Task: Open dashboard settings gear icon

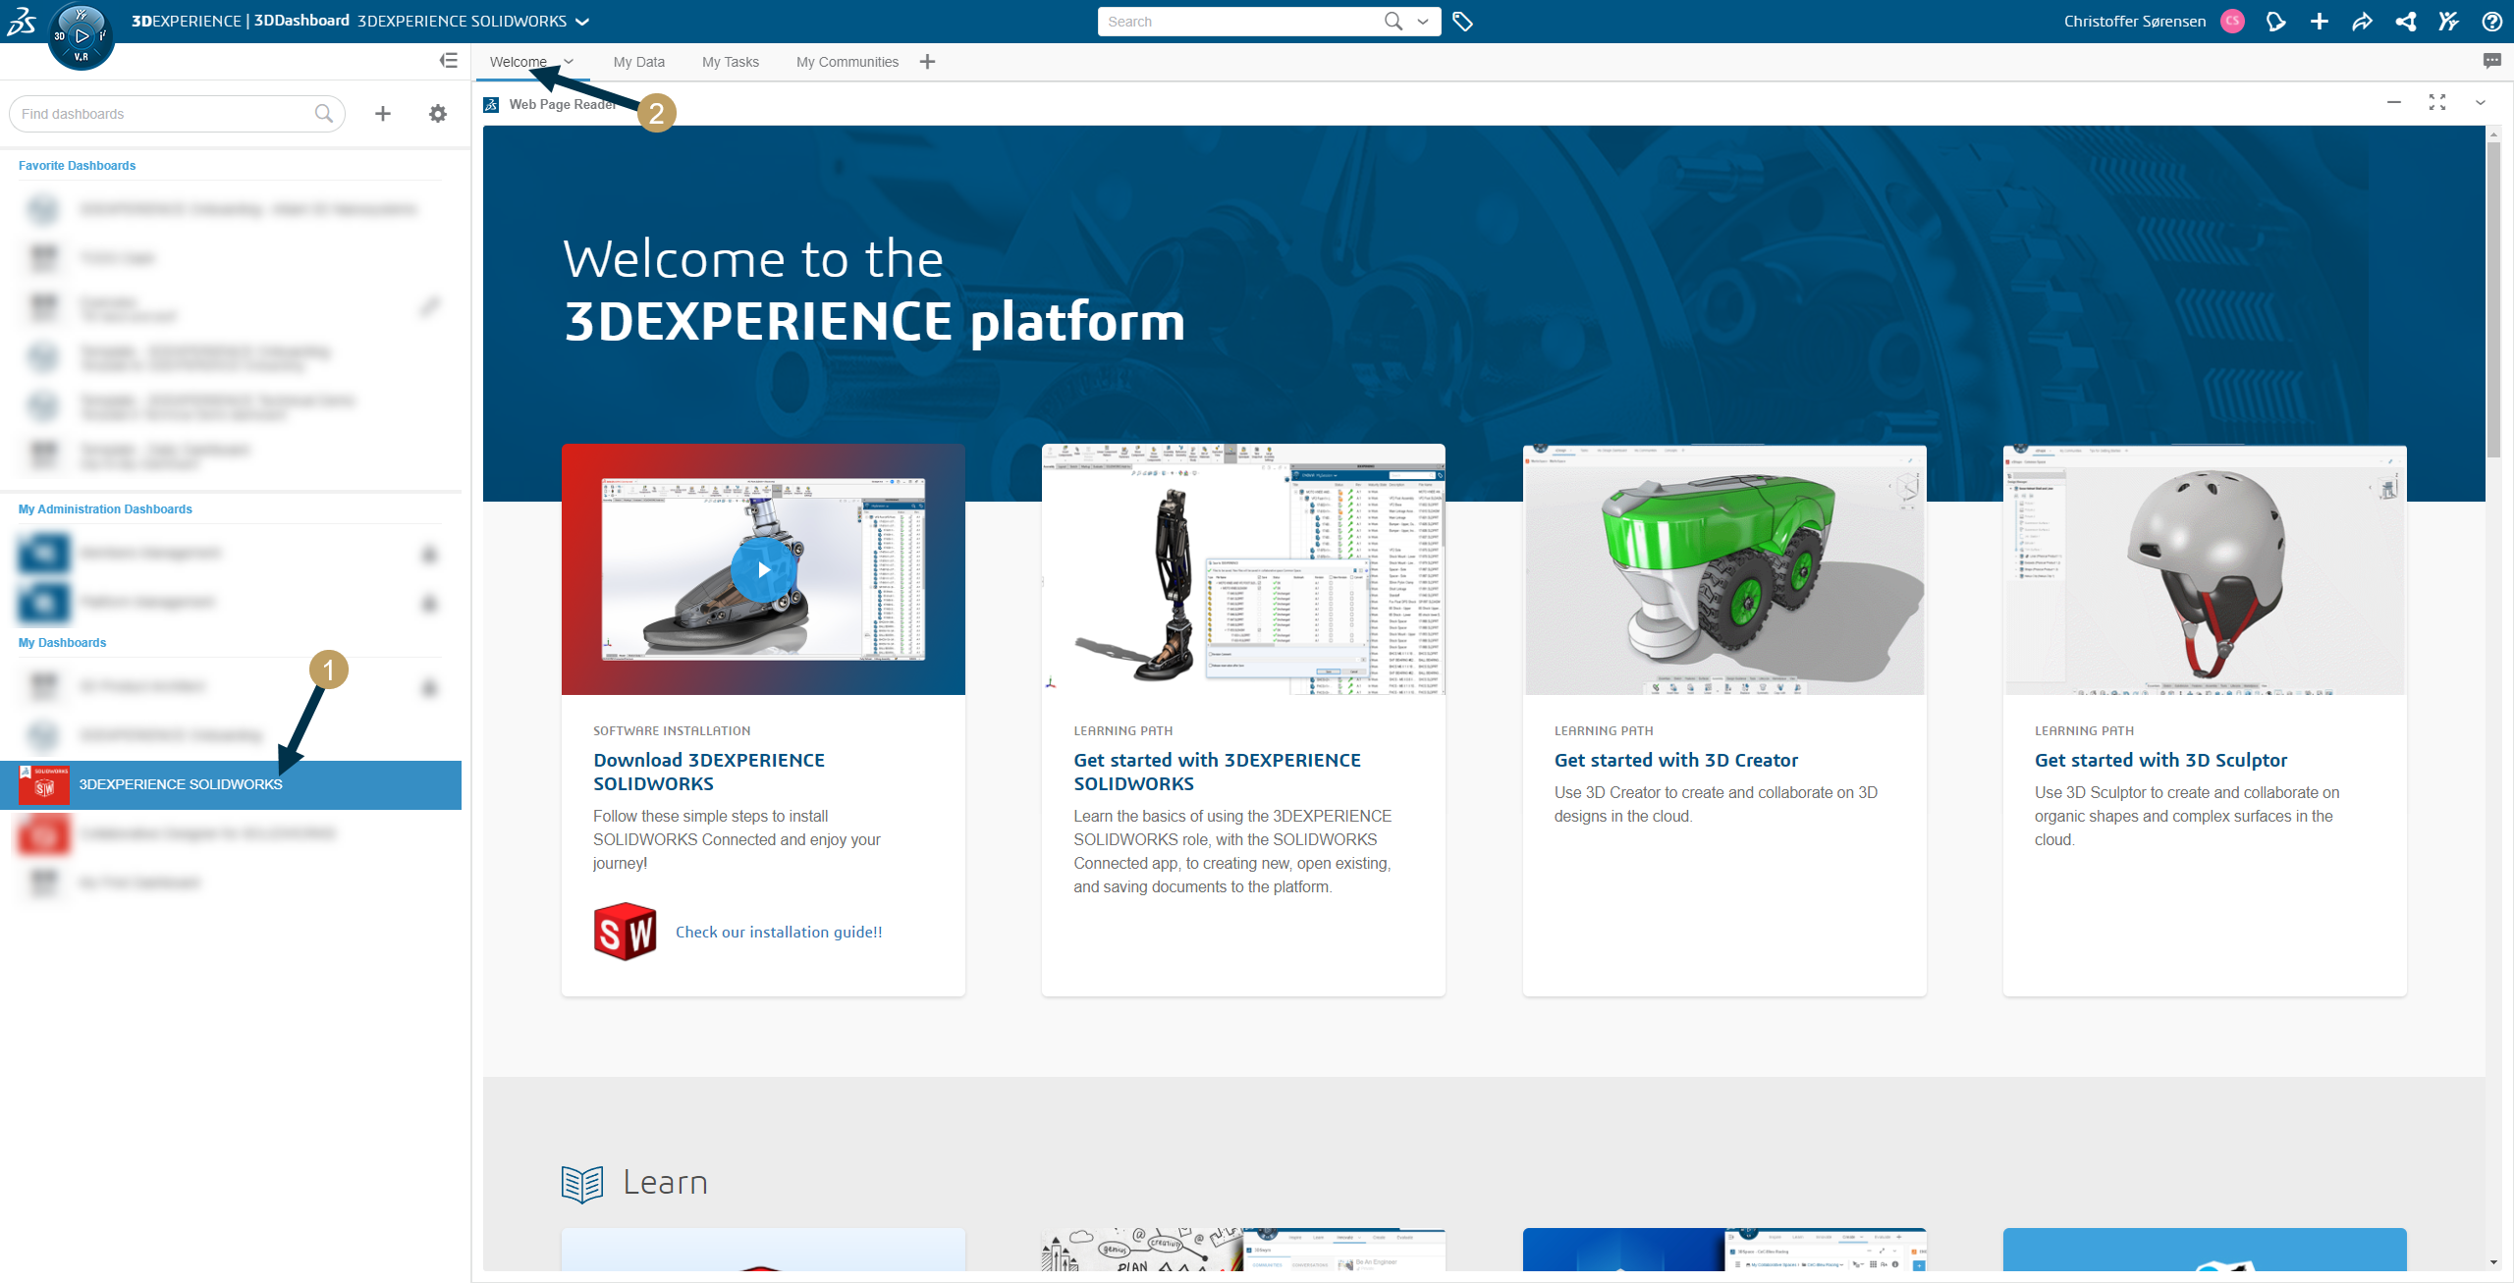Action: (438, 114)
